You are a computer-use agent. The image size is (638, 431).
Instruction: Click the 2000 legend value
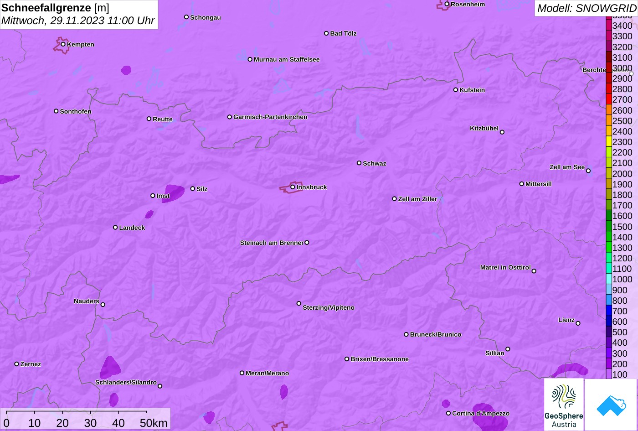click(x=623, y=174)
